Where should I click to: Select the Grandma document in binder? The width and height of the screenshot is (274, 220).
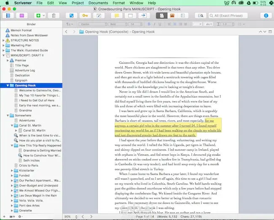pos(26,110)
